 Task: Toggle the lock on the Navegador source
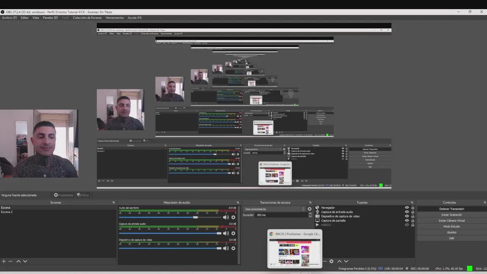pos(412,208)
